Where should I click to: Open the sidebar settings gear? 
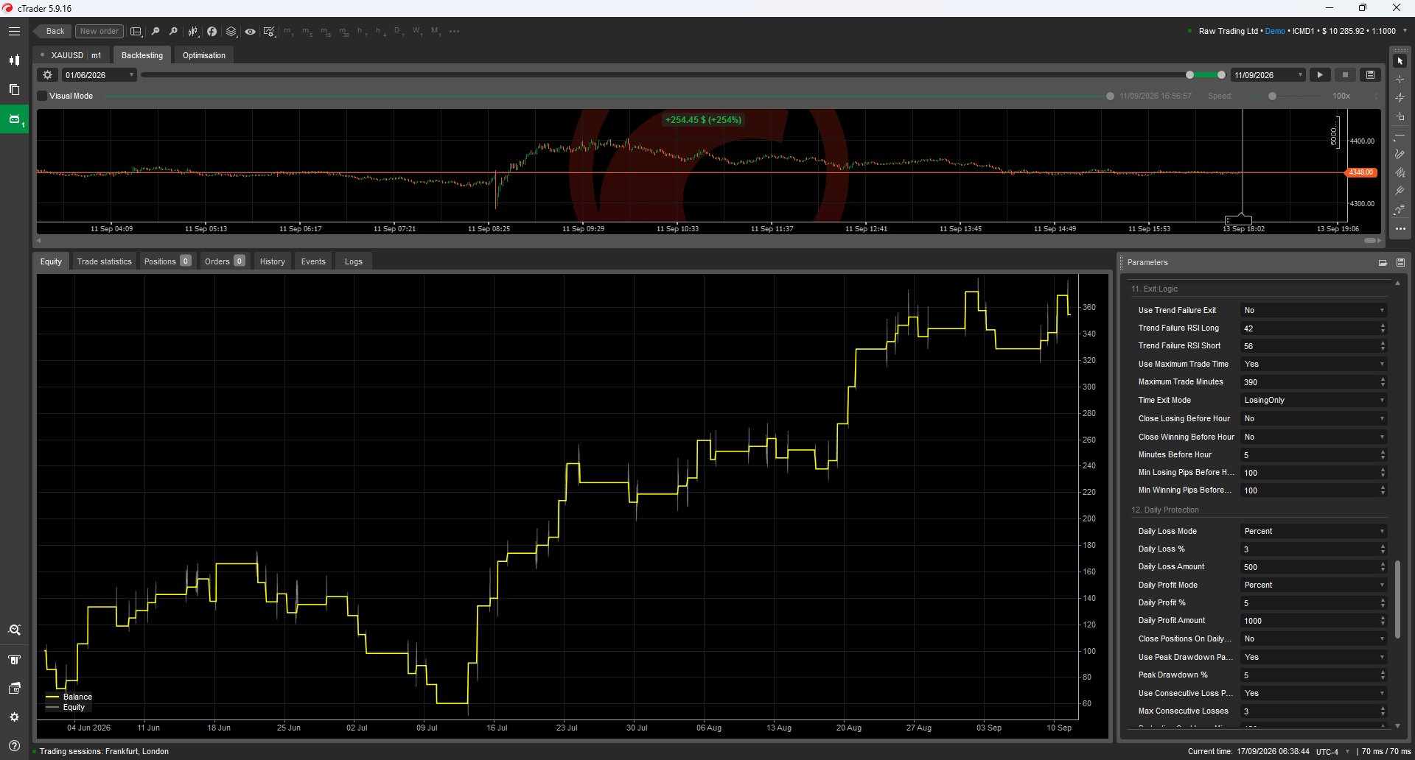14,717
